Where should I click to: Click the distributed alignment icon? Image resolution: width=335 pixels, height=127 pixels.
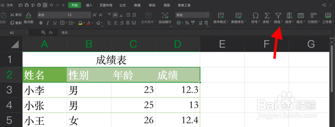134,23
